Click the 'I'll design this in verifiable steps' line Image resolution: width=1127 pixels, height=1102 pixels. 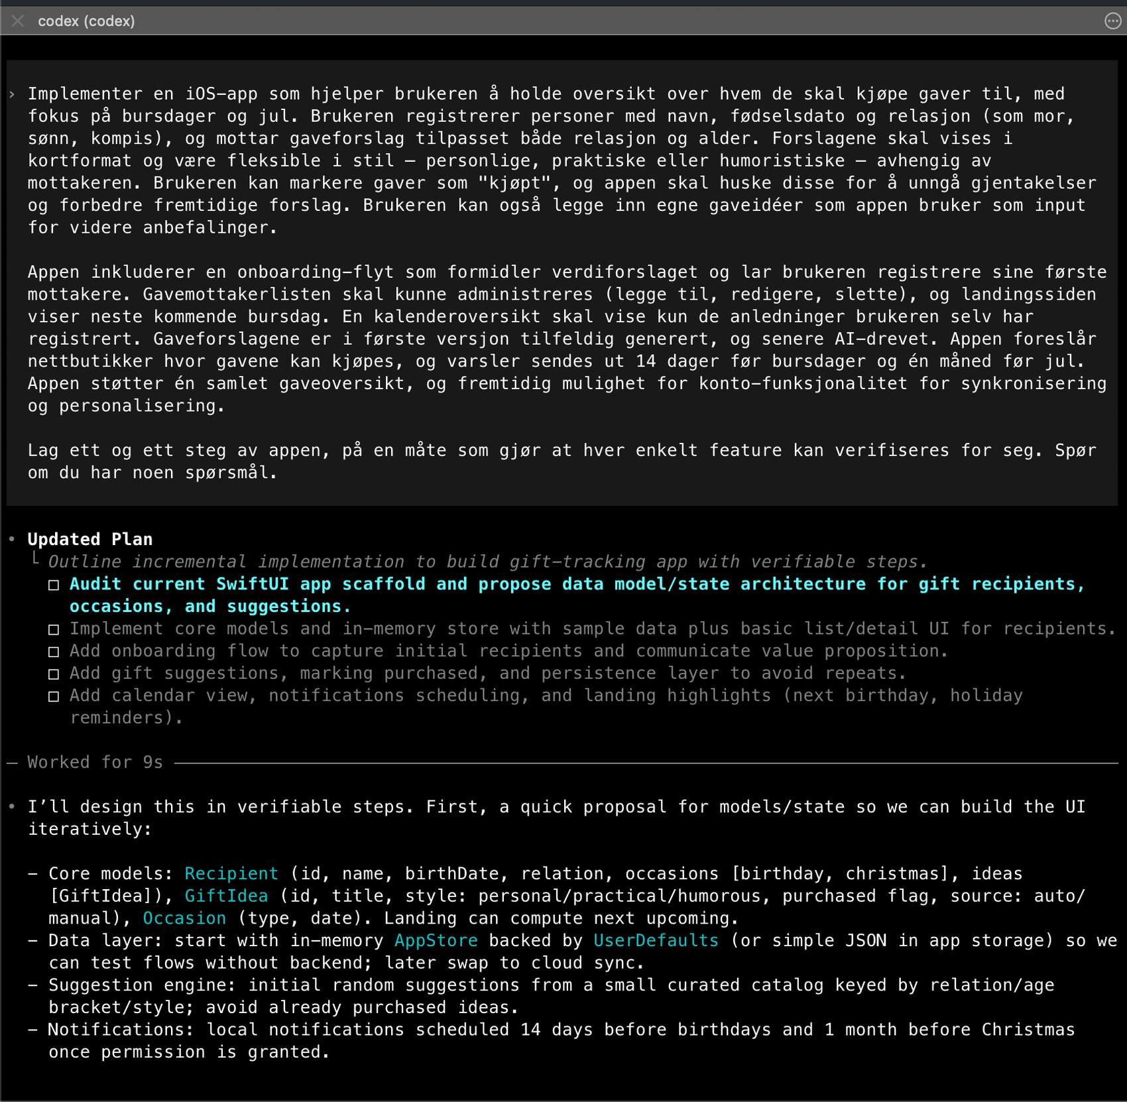point(557,818)
